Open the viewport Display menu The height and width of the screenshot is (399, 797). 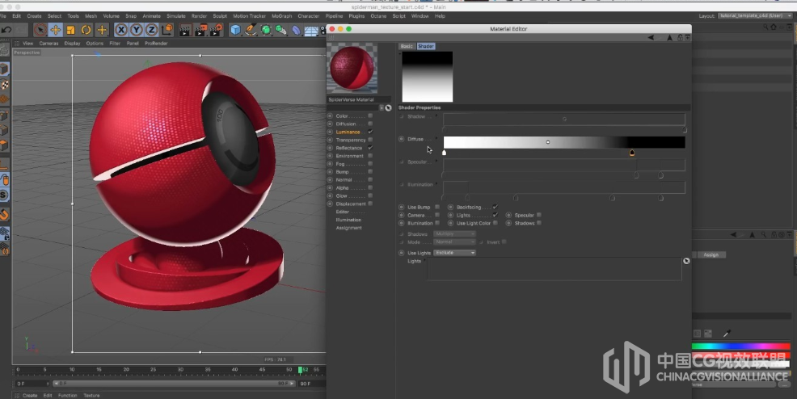click(72, 43)
